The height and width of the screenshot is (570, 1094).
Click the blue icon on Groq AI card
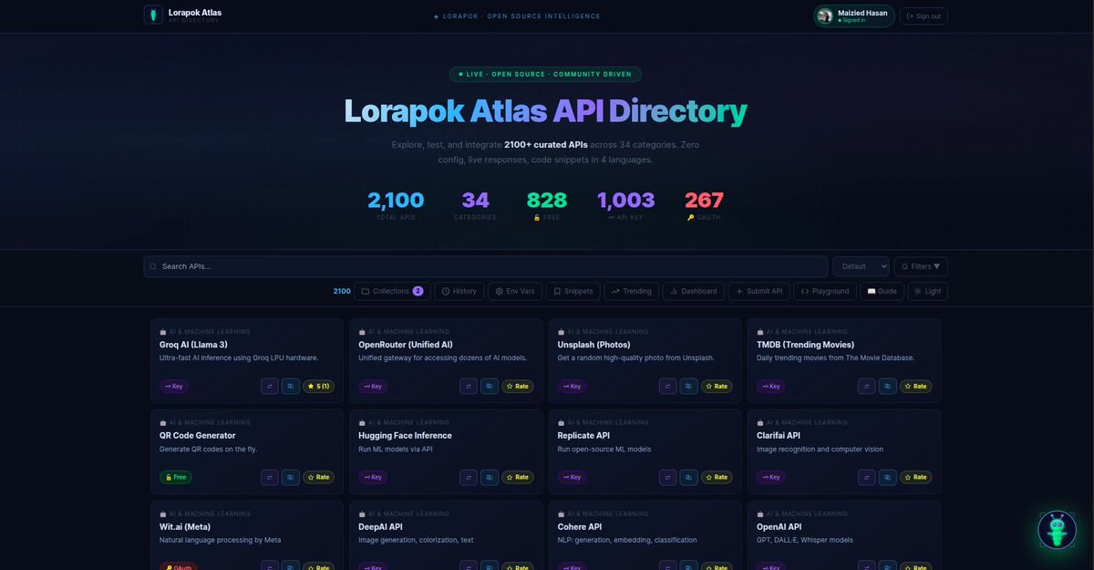291,386
